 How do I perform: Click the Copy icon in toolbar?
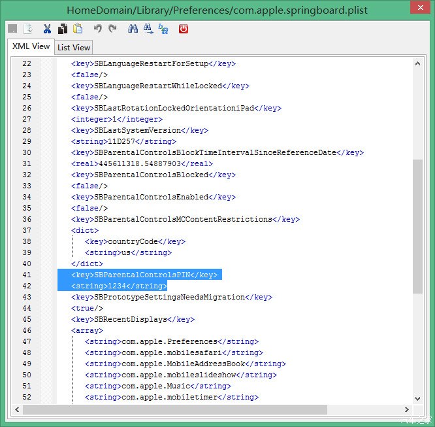pyautogui.click(x=63, y=29)
